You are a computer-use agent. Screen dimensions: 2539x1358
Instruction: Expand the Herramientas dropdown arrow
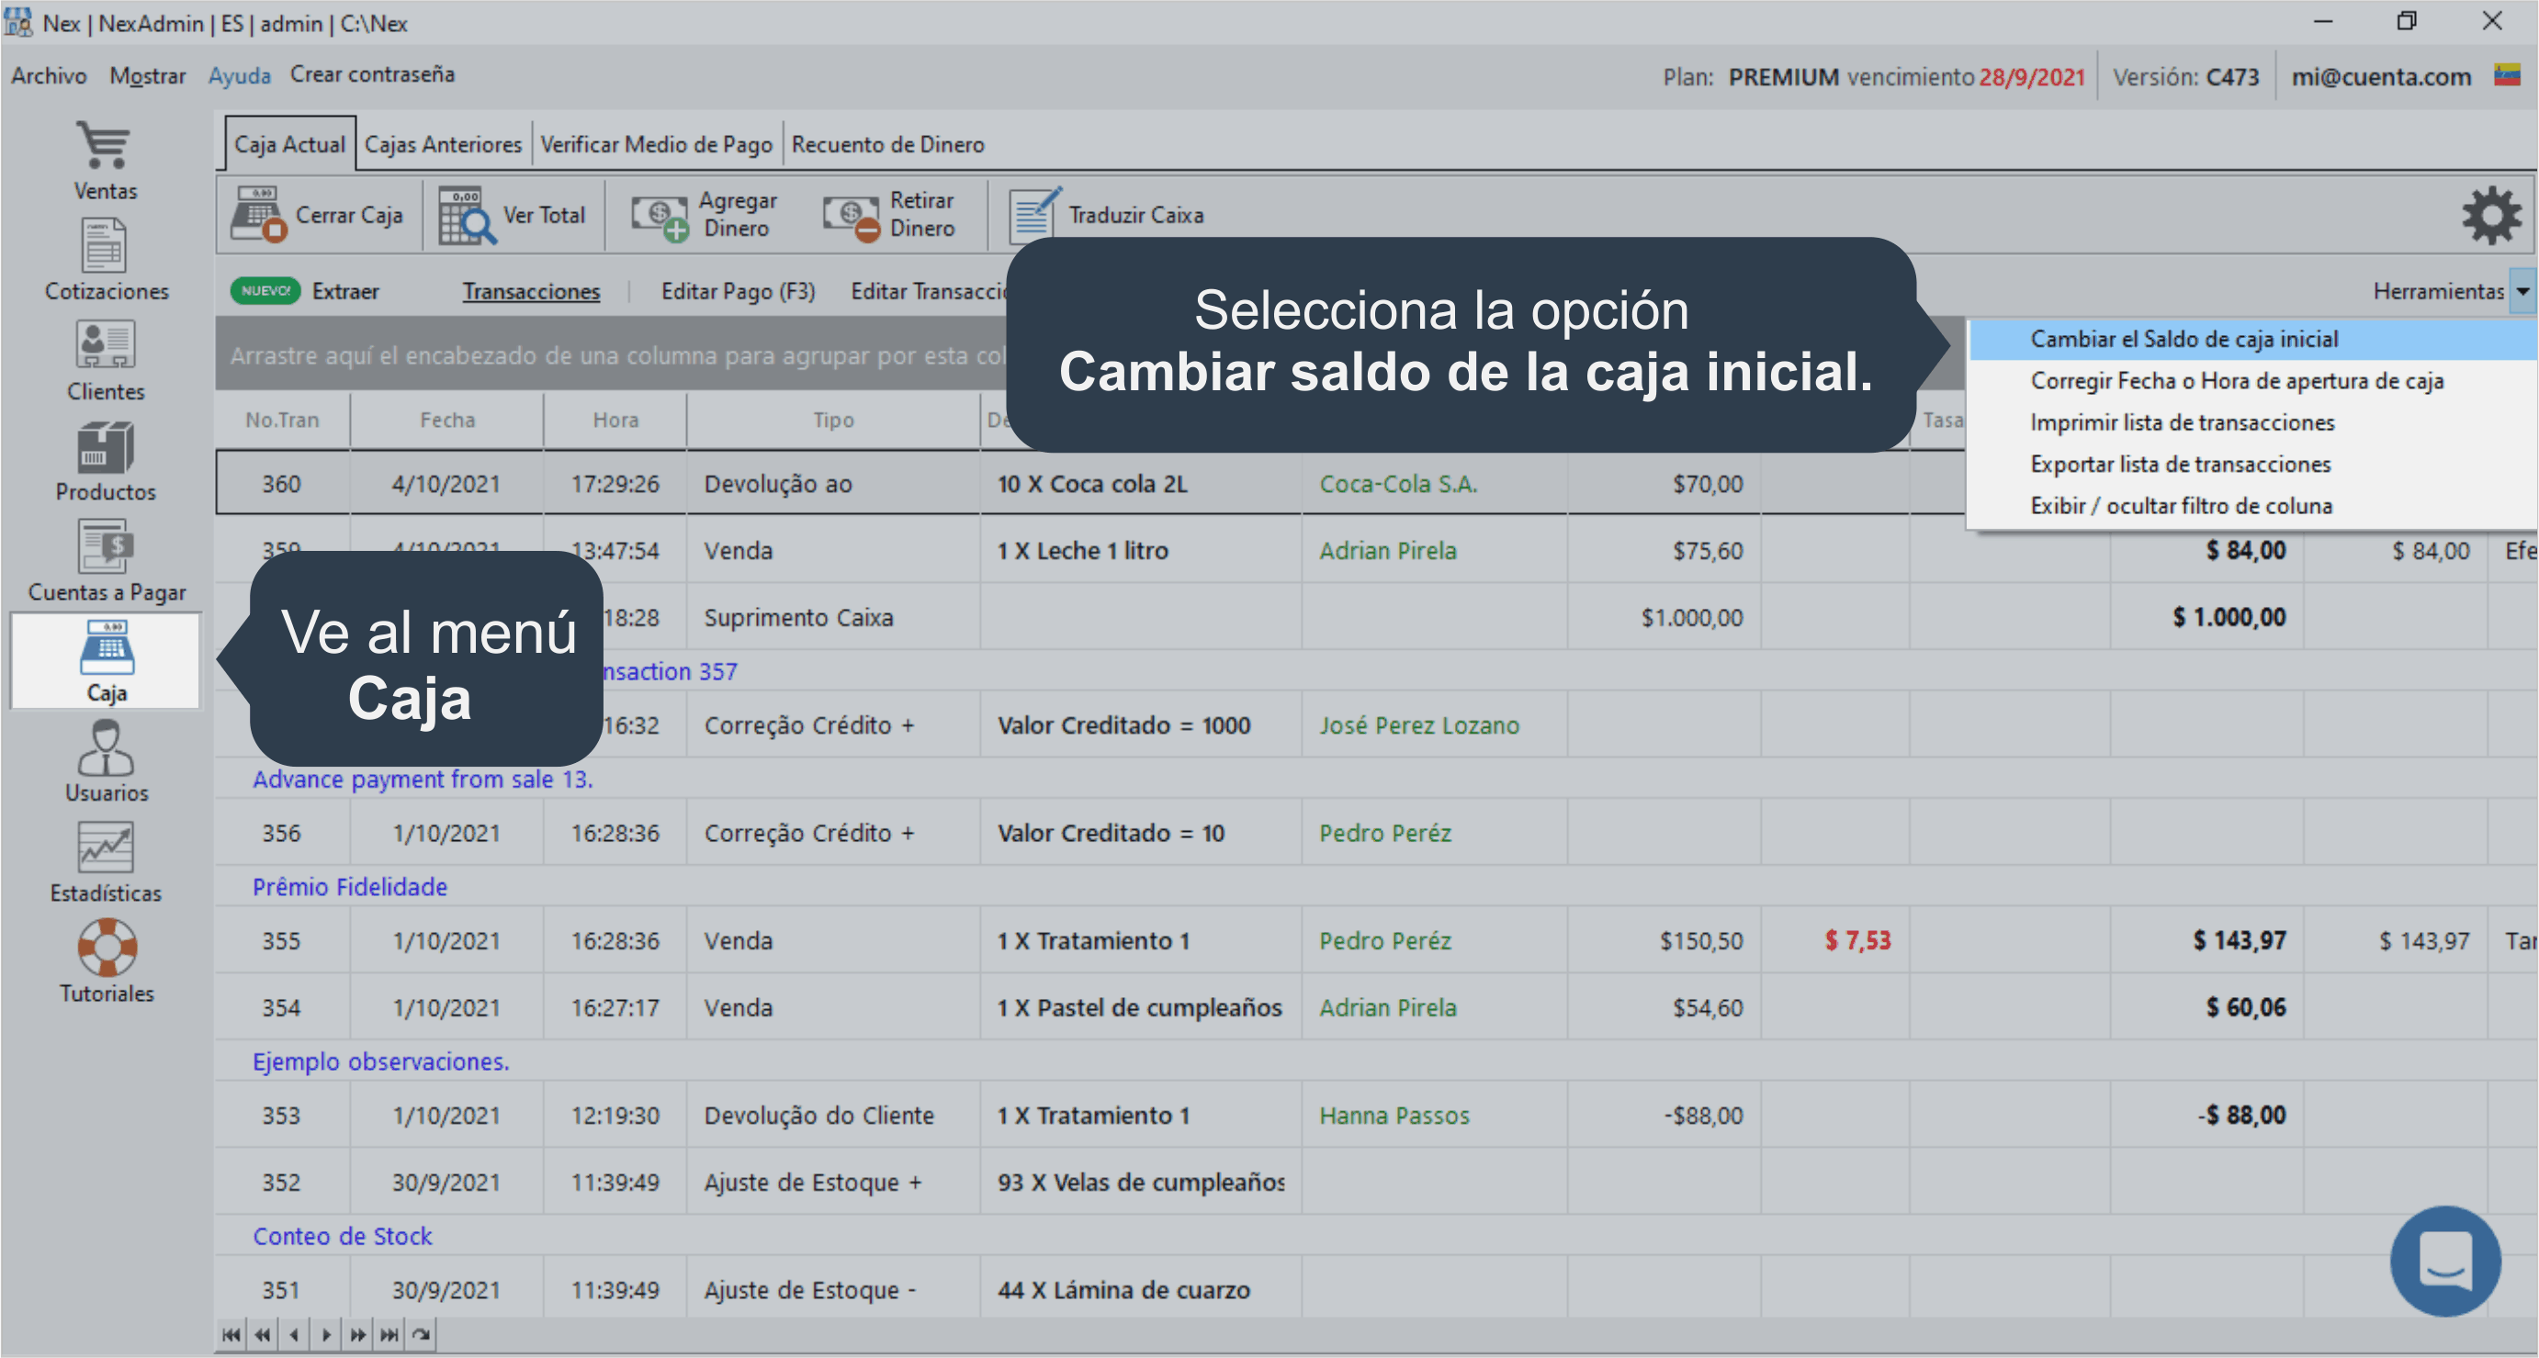pos(2522,292)
